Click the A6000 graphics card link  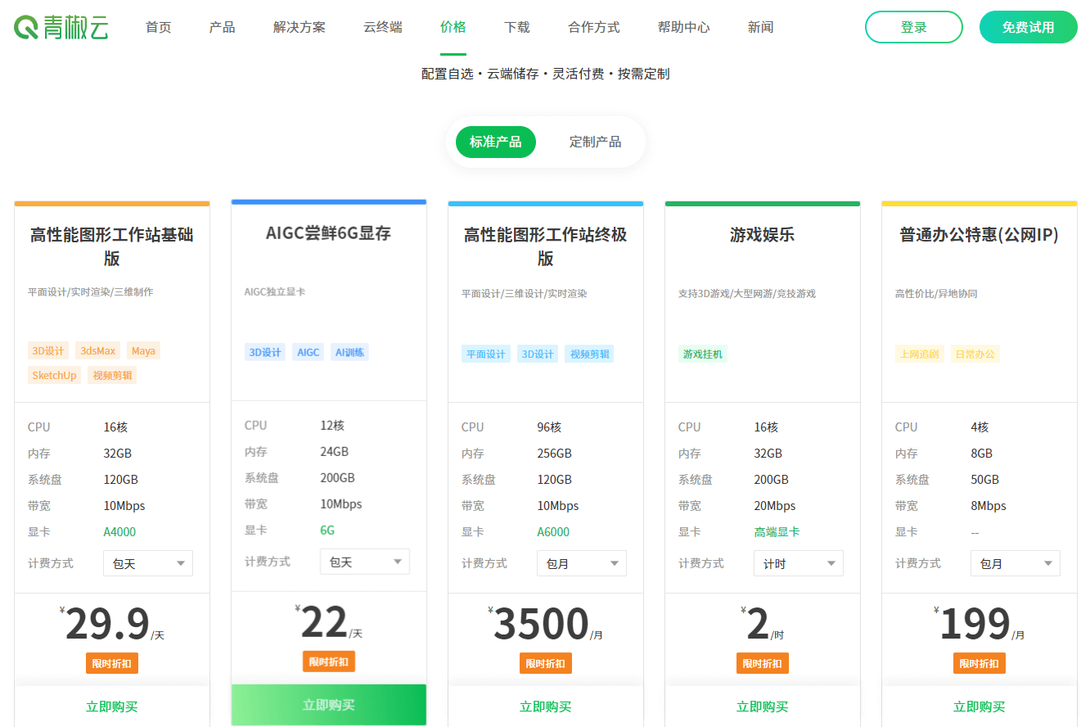(x=553, y=531)
